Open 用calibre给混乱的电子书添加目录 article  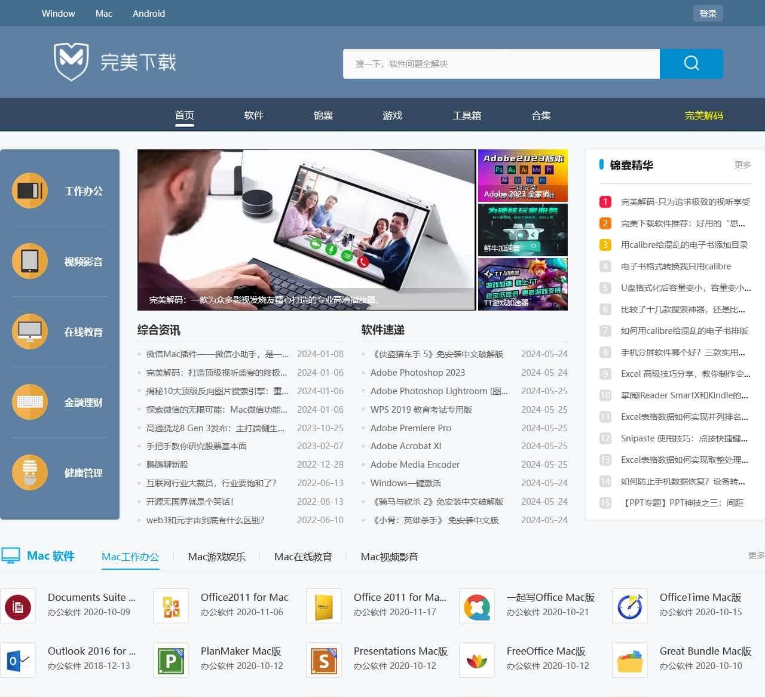pos(684,245)
